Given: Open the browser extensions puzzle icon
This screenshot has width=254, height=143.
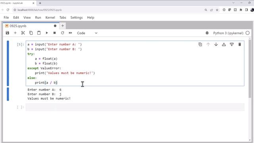Looking at the screenshot, I should [241, 10].
